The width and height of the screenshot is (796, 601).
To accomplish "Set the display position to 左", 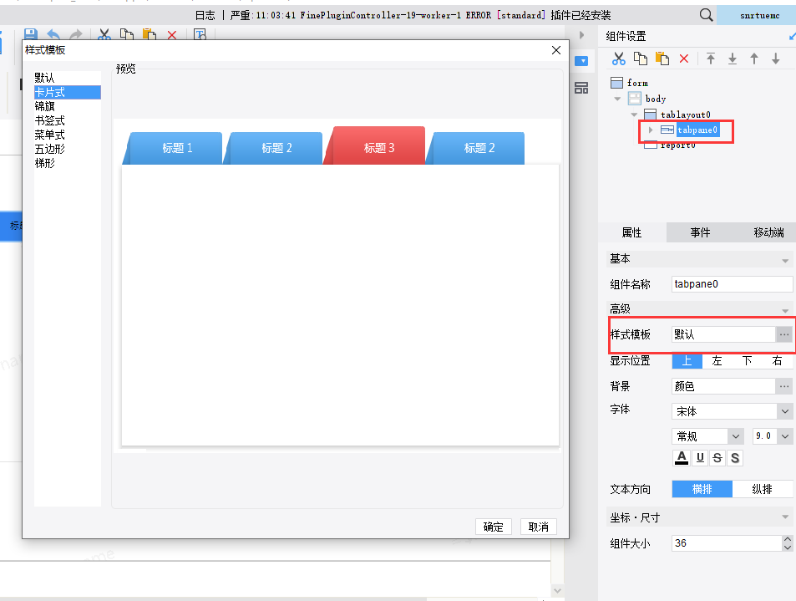I will tap(717, 361).
